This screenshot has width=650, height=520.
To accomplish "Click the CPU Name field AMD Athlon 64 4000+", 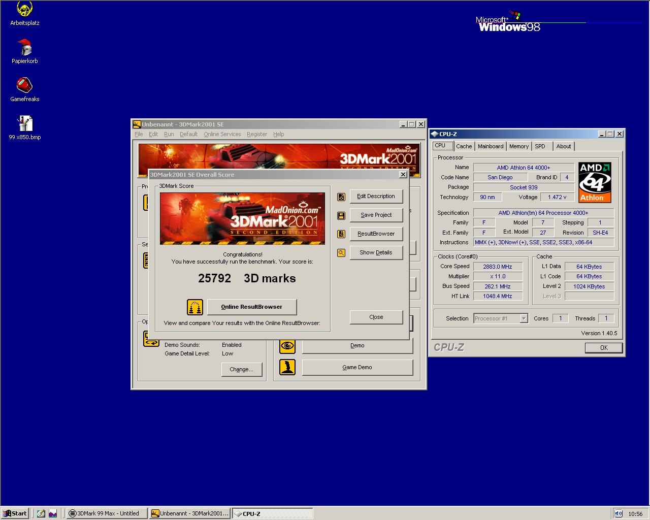I will [x=524, y=168].
